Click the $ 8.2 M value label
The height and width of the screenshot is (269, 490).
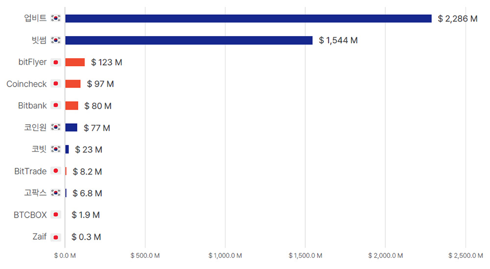(x=87, y=171)
